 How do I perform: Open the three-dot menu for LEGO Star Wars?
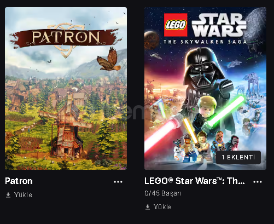pyautogui.click(x=258, y=182)
